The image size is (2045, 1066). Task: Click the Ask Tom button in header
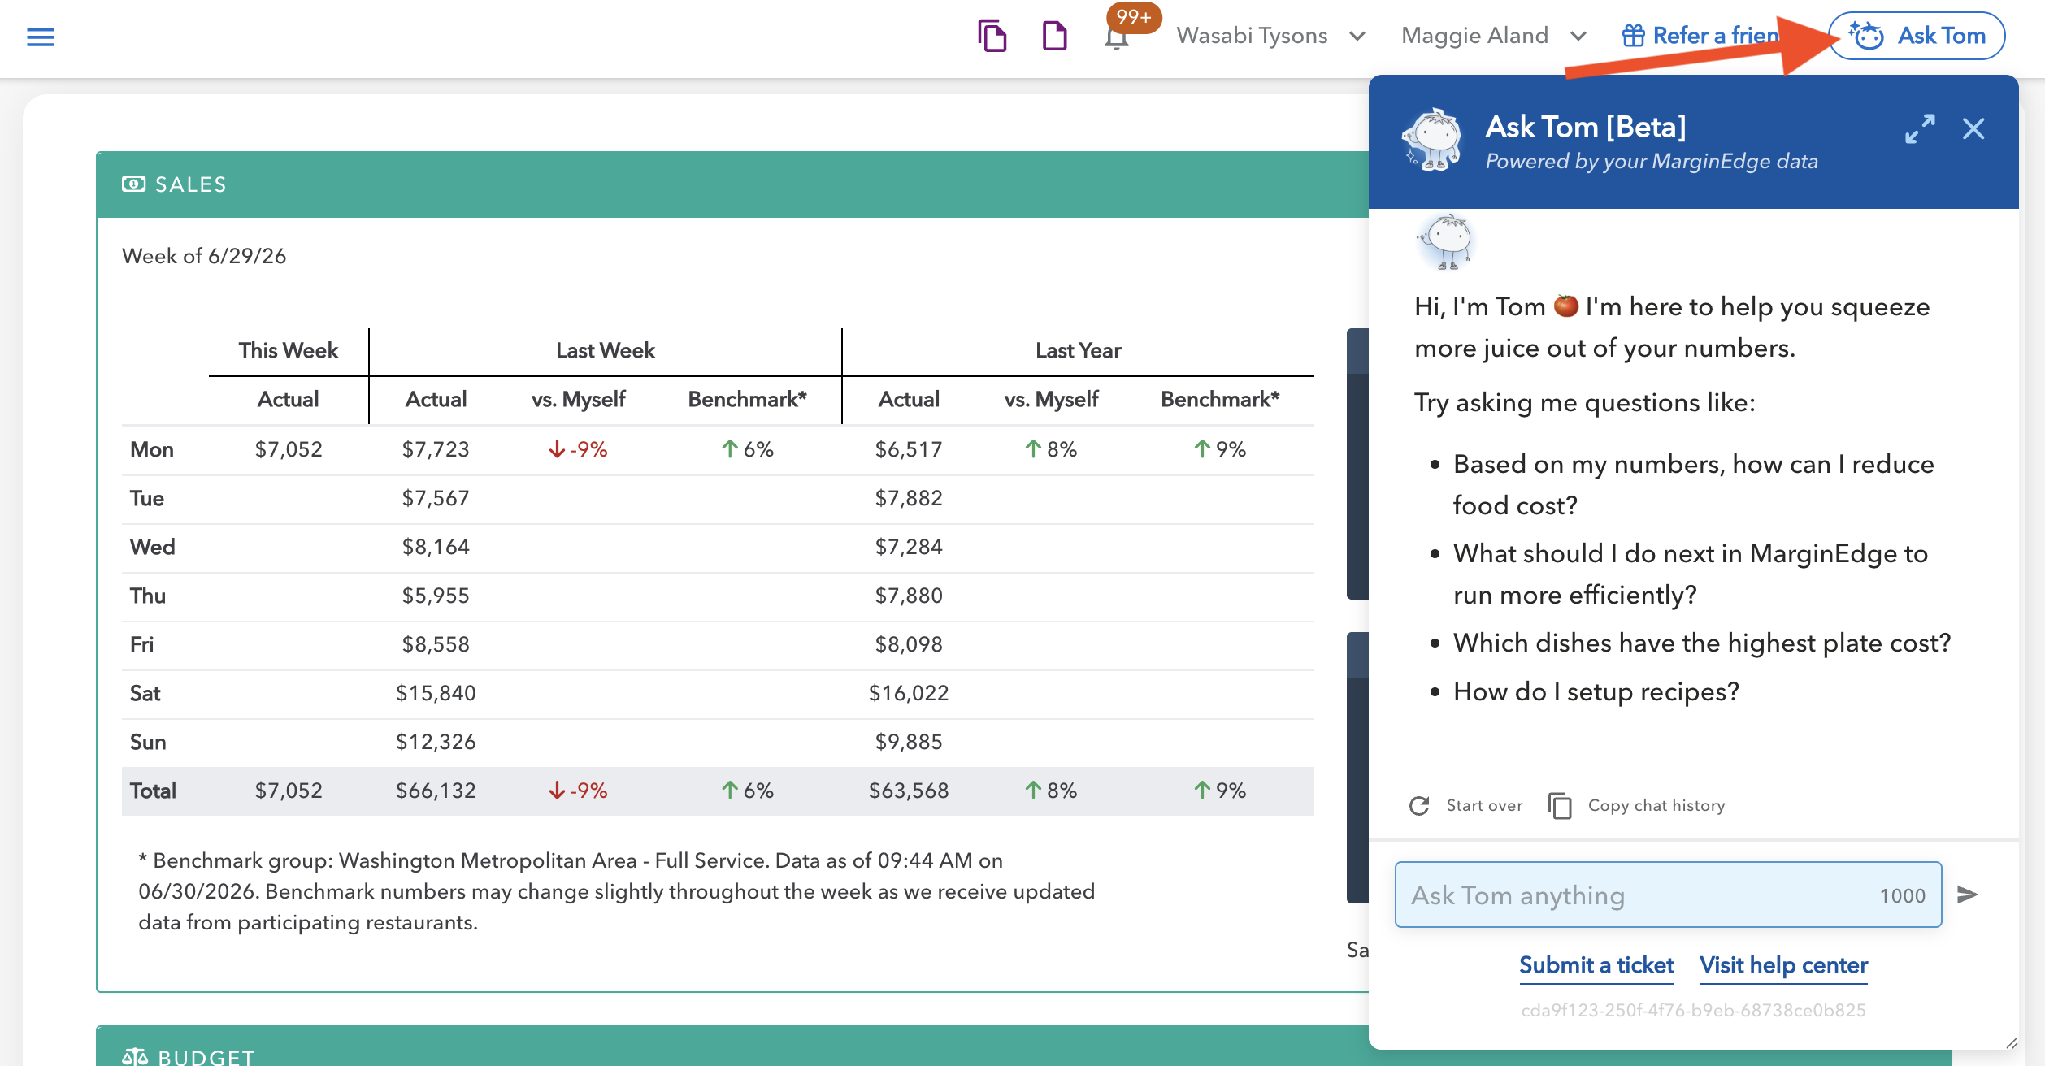point(1917,36)
